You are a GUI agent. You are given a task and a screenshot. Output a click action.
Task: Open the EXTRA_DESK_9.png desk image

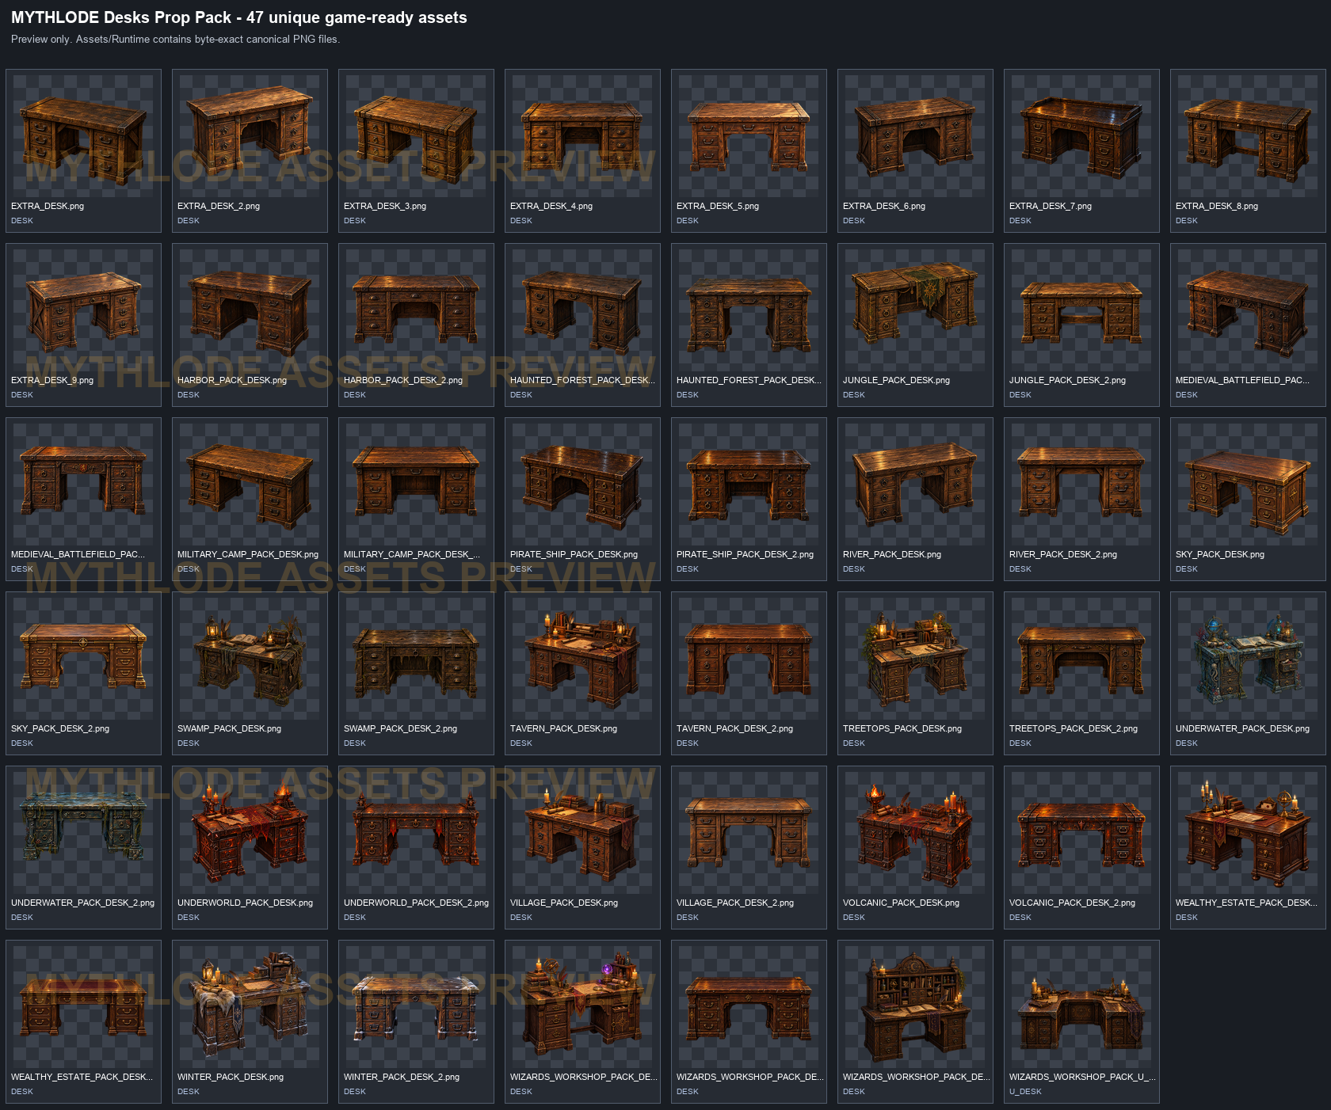(x=83, y=310)
